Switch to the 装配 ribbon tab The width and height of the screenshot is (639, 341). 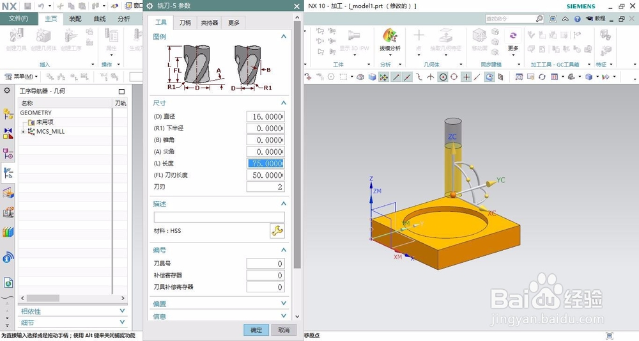(x=75, y=19)
